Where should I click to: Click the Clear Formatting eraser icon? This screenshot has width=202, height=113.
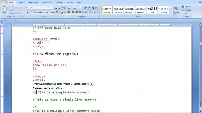pyautogui.click(x=64, y=8)
